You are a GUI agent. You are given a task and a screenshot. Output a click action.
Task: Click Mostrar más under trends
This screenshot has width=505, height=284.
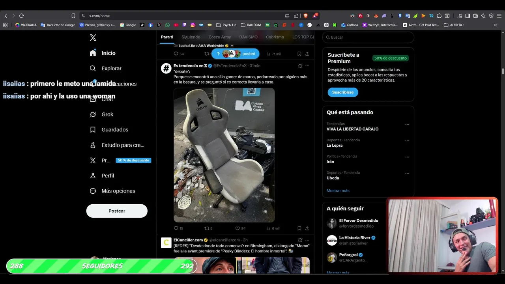pos(338,191)
